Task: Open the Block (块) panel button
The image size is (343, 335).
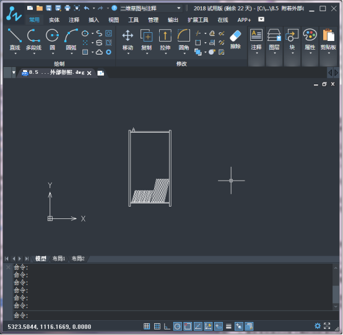Action: pyautogui.click(x=292, y=41)
